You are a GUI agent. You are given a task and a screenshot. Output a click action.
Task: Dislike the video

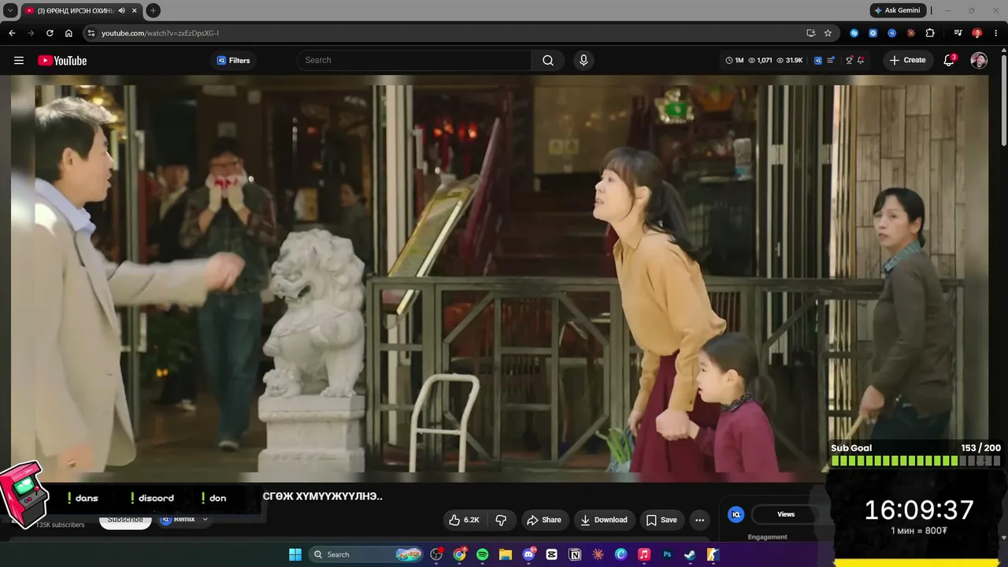501,520
